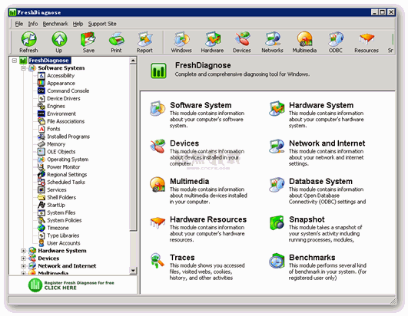Viewport: 408px width, 316px height.
Task: Select Command Console in the tree
Action: (68, 91)
